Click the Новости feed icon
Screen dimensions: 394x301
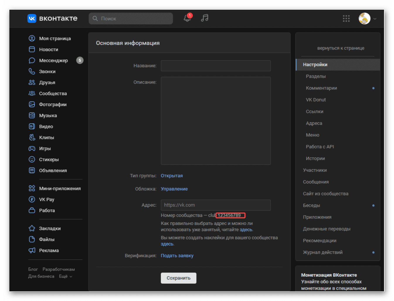tap(32, 49)
